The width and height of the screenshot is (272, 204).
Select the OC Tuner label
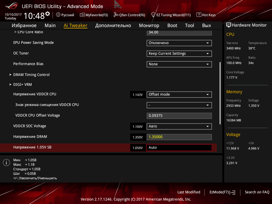pos(21,53)
